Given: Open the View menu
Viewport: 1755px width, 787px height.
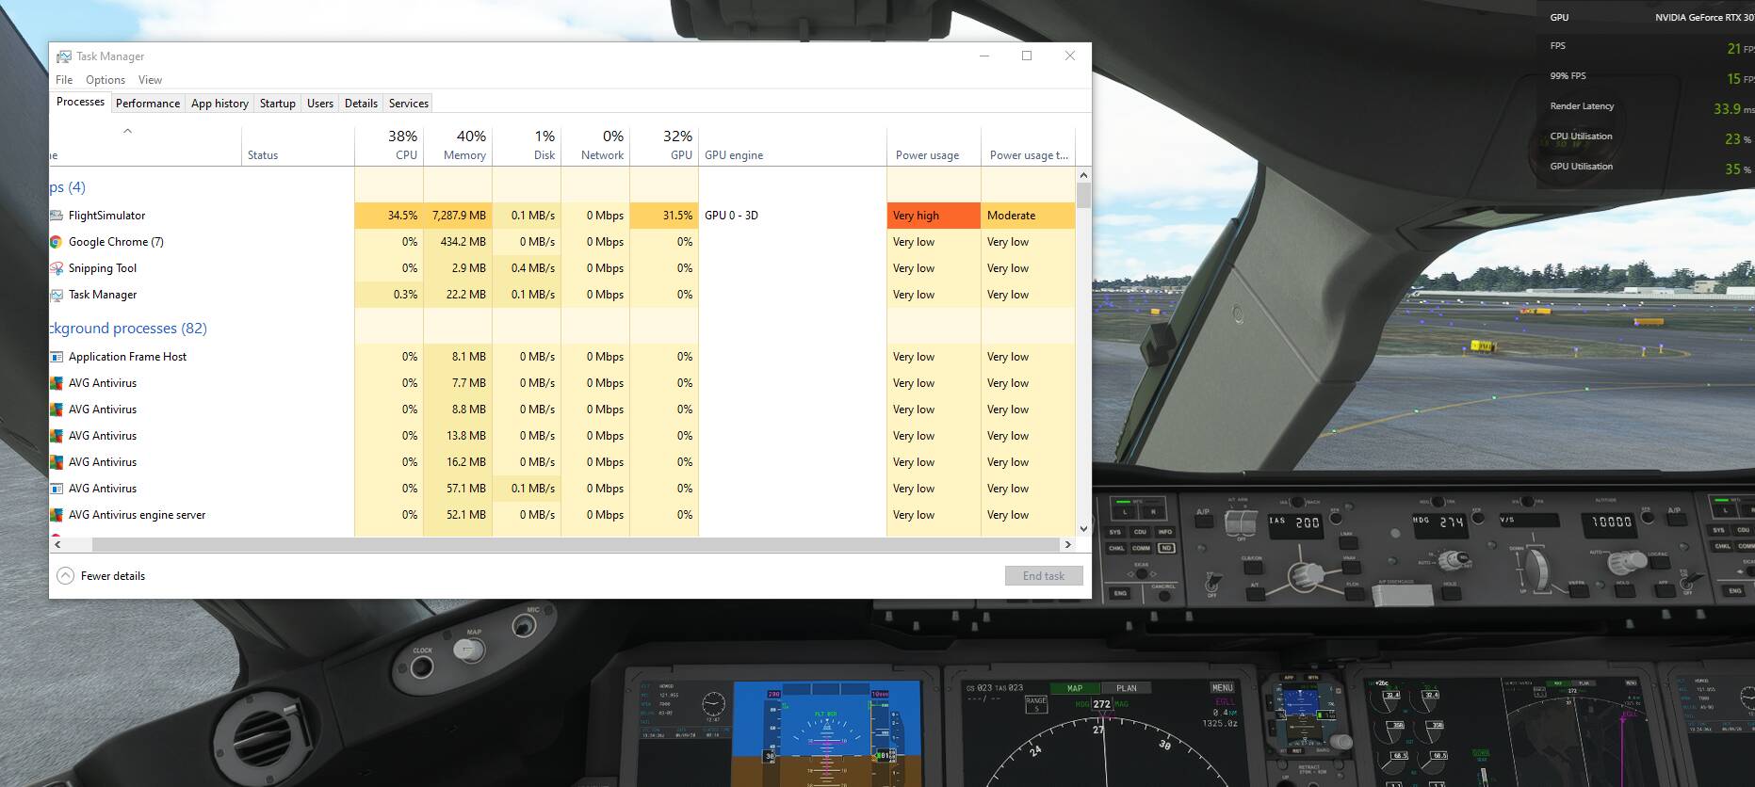Looking at the screenshot, I should tap(150, 80).
